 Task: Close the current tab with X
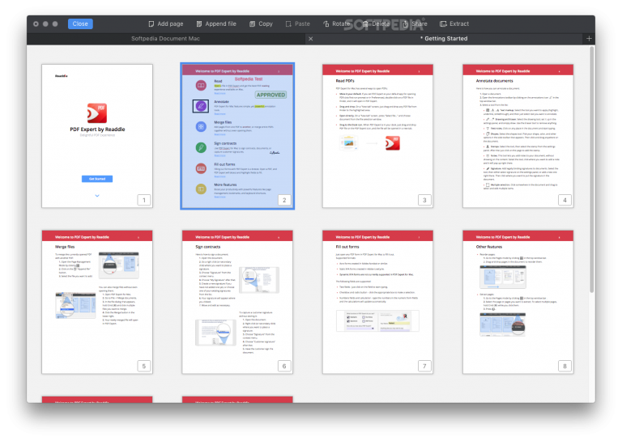click(311, 38)
